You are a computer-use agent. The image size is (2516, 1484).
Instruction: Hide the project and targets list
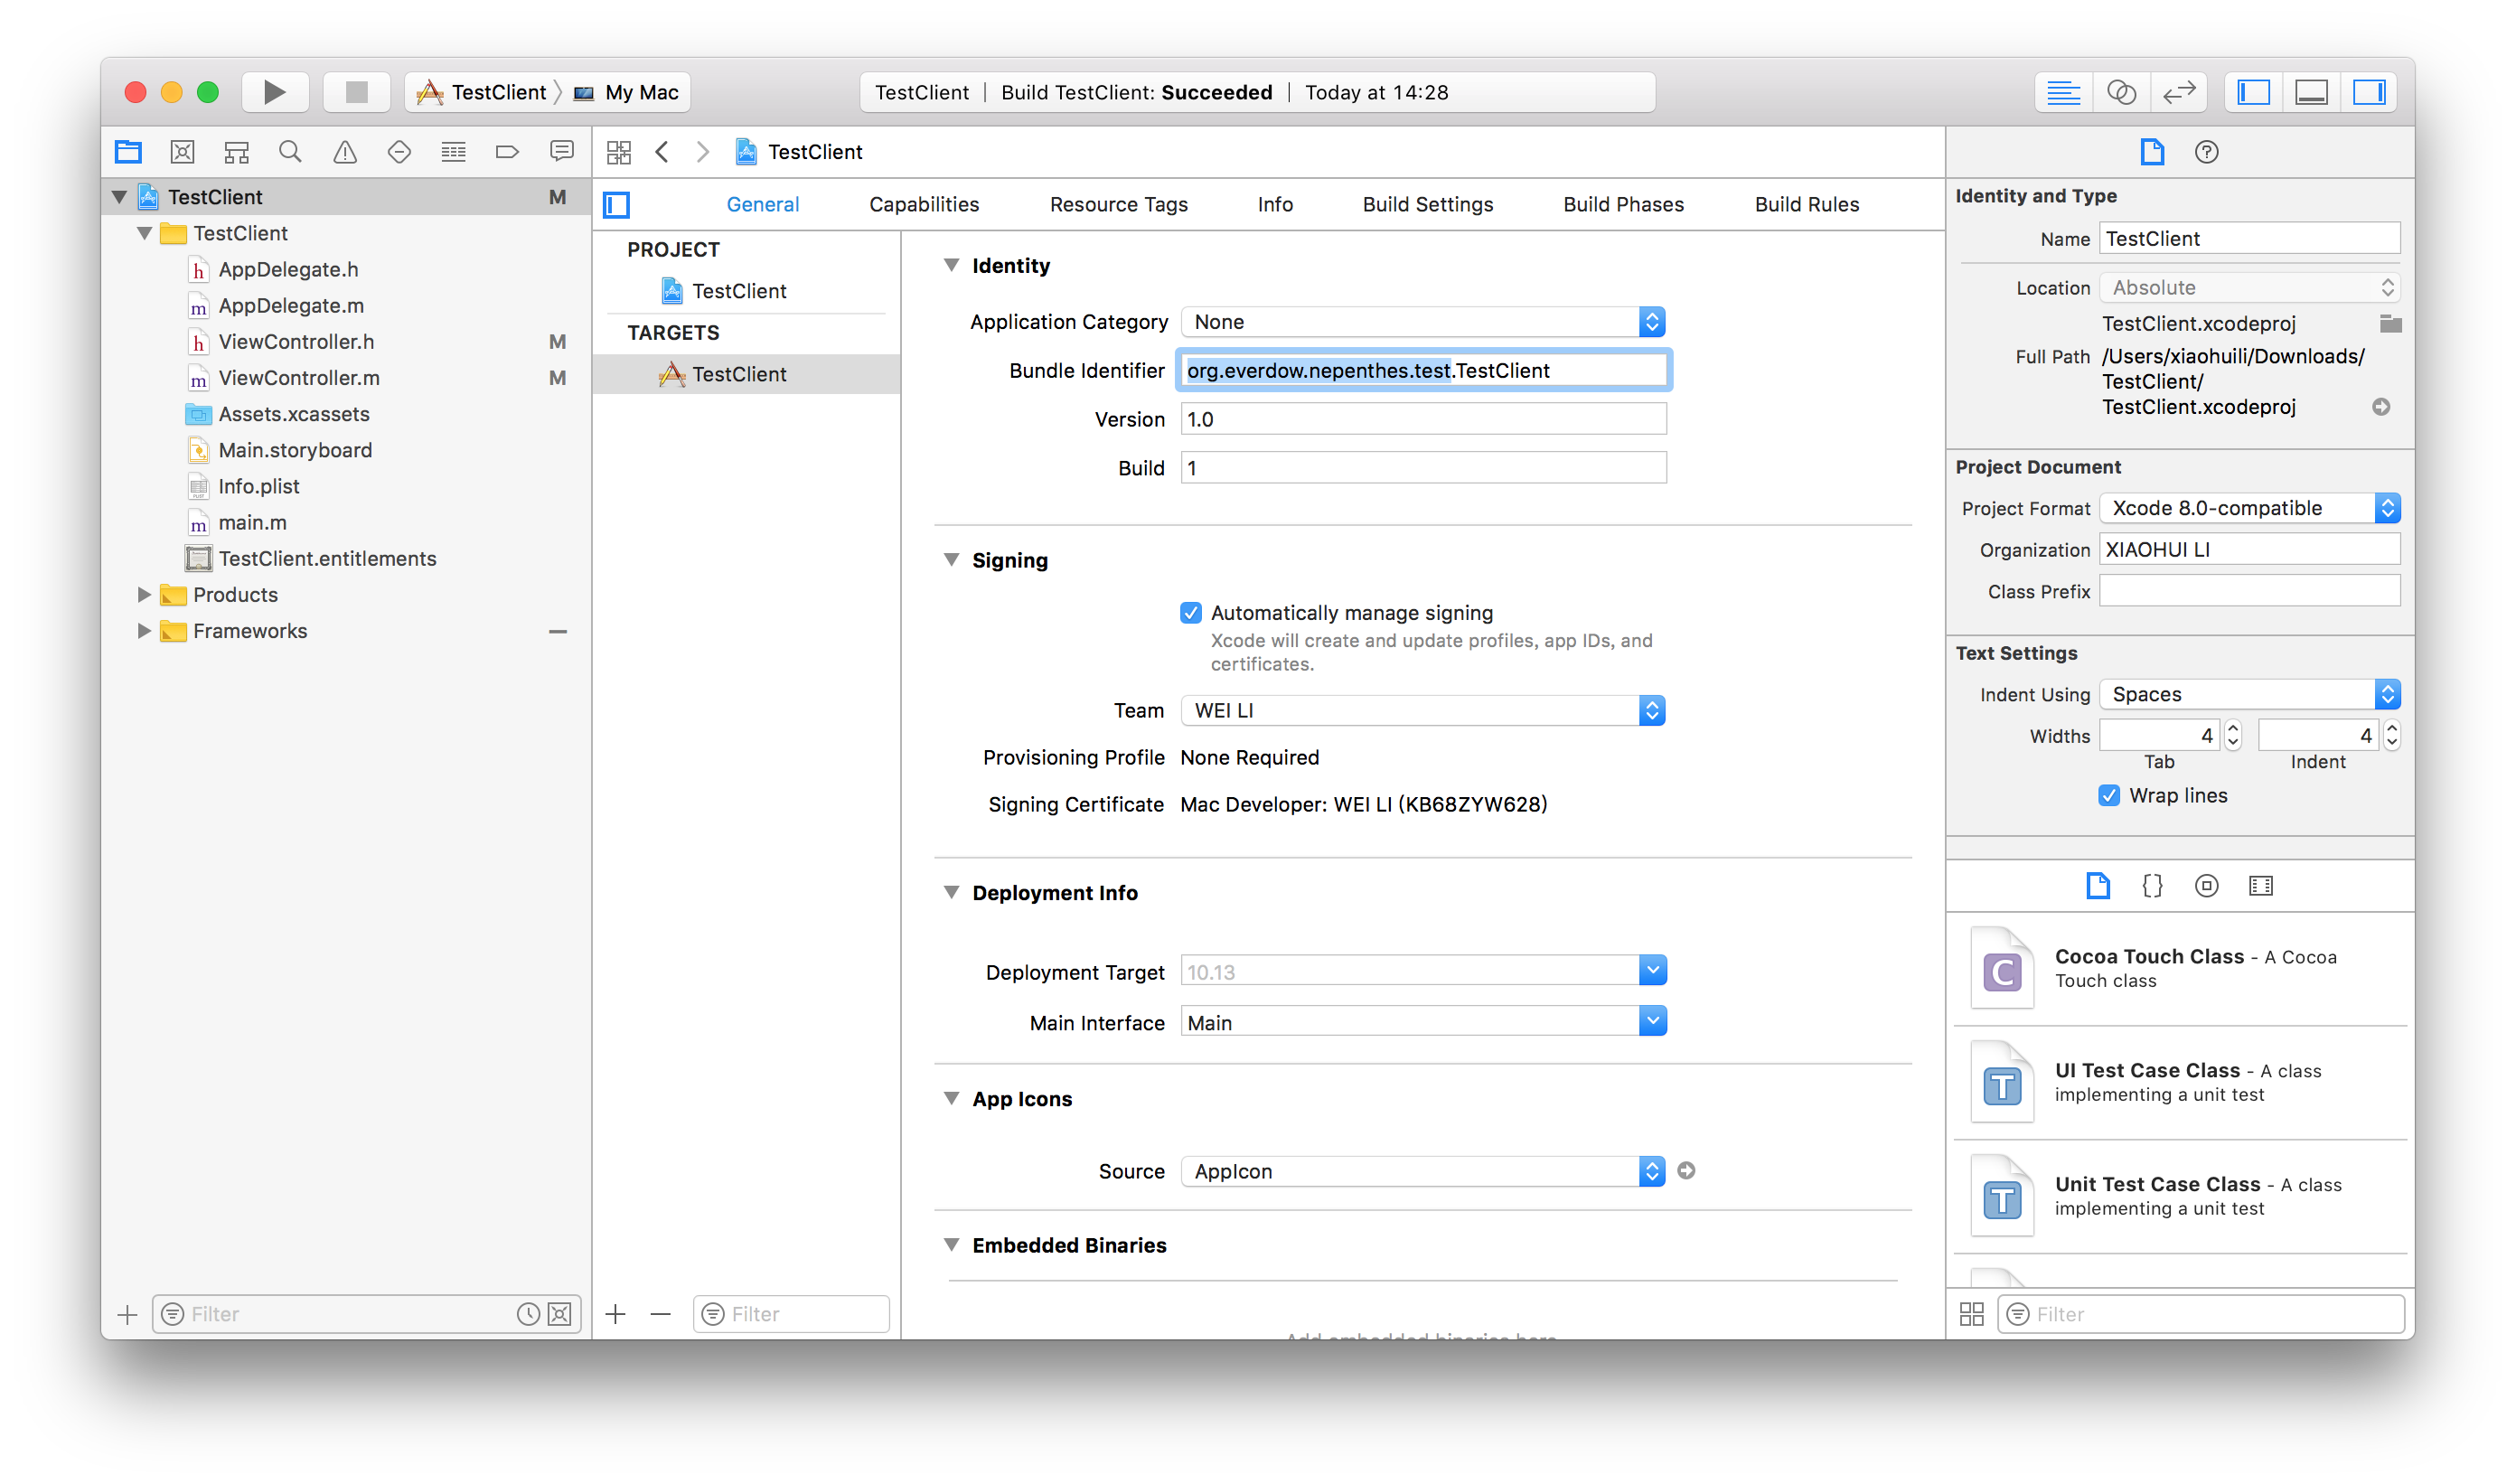coord(617,205)
